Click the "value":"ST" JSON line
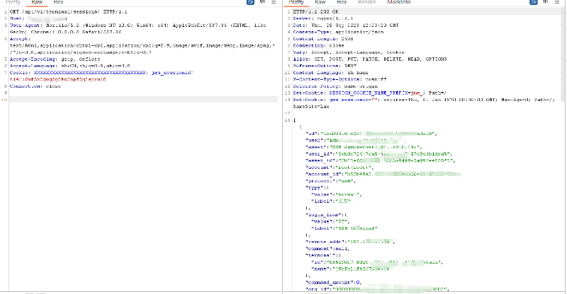This screenshot has height=294, width=567. [x=330, y=222]
